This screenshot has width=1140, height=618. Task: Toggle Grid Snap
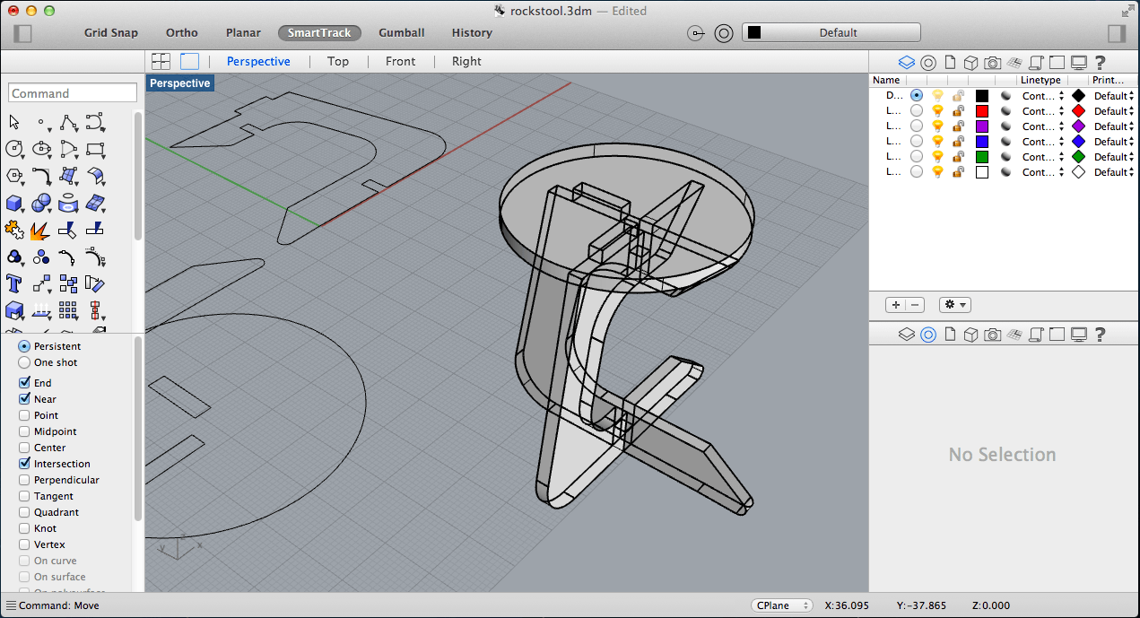[111, 33]
